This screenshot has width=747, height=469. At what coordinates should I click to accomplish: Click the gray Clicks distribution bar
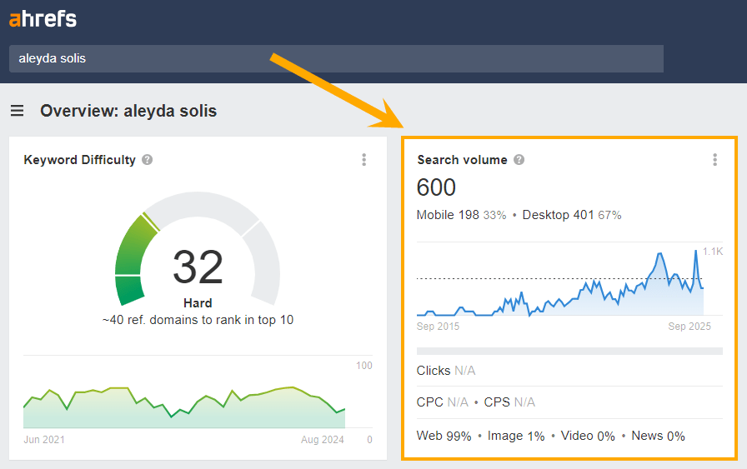pos(569,352)
